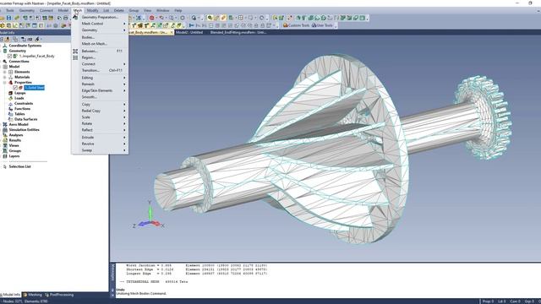Click the Region menu item icon
This screenshot has height=304, width=541.
pyautogui.click(x=75, y=57)
